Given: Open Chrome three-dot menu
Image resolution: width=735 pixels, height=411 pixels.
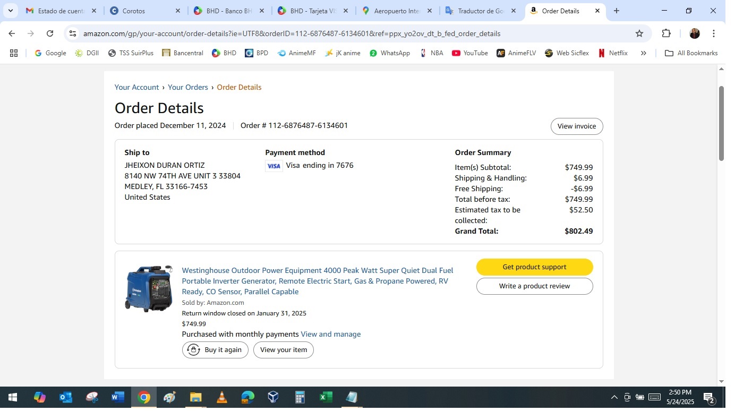Looking at the screenshot, I should (x=714, y=33).
